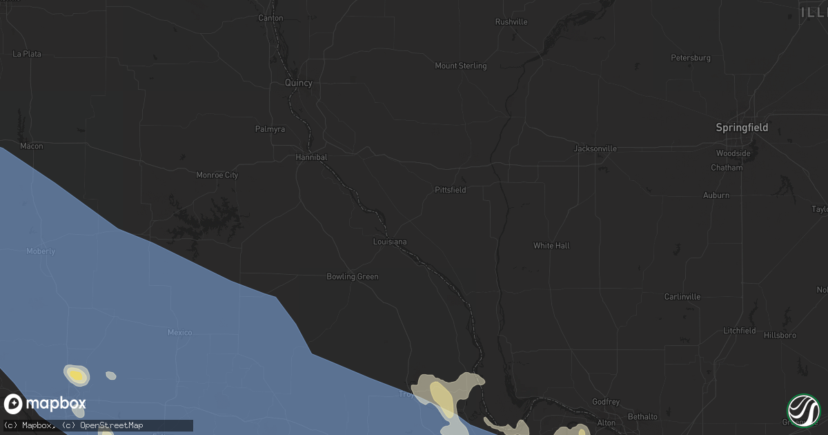The image size is (828, 435).
Task: Click the Hannibal city label
Action: point(311,157)
